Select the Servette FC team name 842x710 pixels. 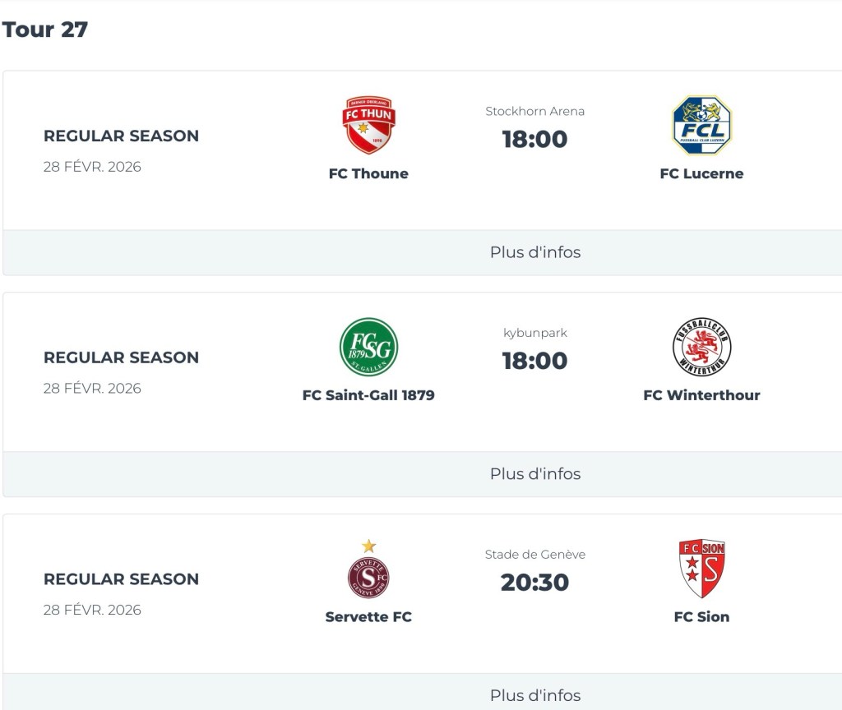tap(368, 616)
